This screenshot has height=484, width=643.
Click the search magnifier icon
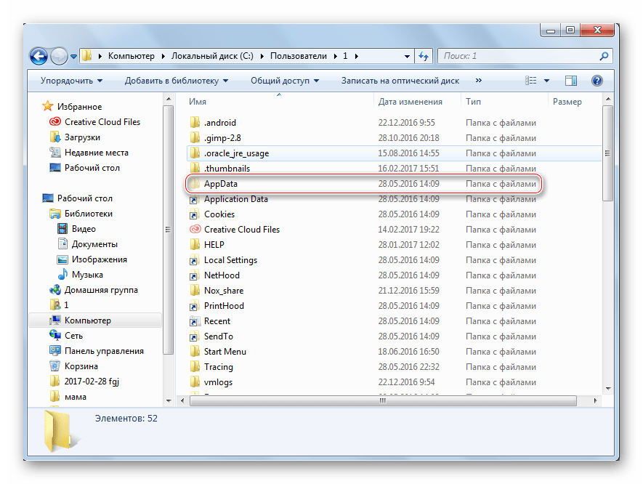603,56
